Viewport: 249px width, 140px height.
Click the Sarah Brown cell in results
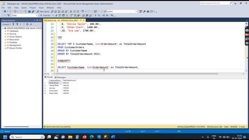55,83
